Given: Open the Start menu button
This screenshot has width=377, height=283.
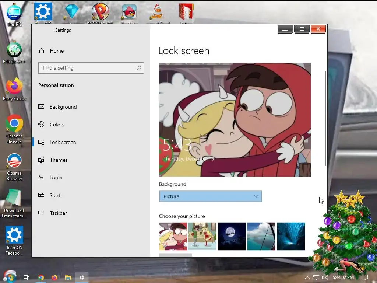Looking at the screenshot, I should click(10, 277).
